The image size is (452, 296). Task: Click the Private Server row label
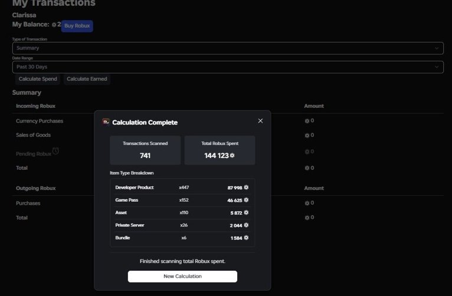(130, 225)
